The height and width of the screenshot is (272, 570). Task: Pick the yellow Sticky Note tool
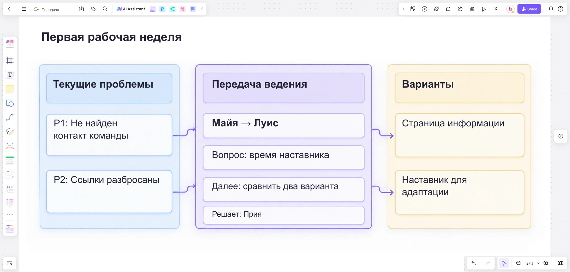coord(10,89)
